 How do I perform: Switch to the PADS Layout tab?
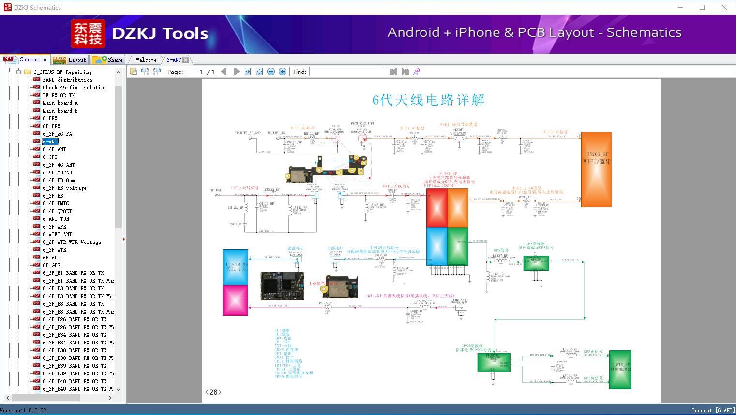pyautogui.click(x=69, y=59)
